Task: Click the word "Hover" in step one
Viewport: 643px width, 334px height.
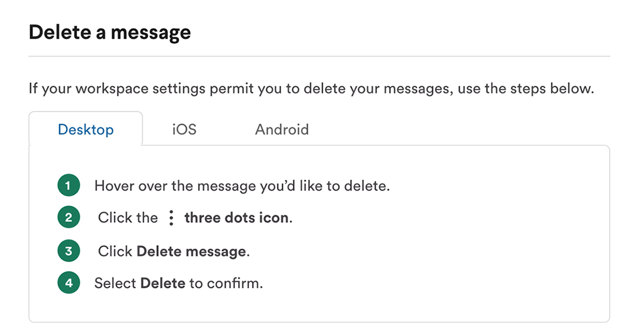Action: pos(115,186)
